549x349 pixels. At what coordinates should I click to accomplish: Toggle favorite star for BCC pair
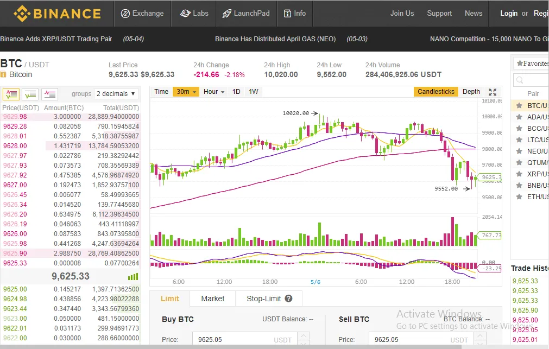tap(519, 129)
